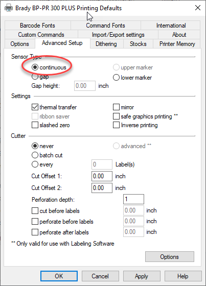
Task: Enable Inverse printing checkbox
Action: [x=135, y=125]
